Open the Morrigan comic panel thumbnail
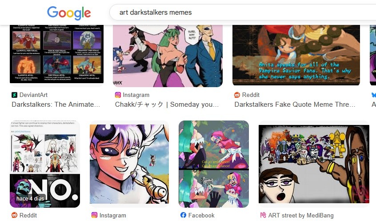Image resolution: width=376 pixels, height=221 pixels. click(168, 56)
